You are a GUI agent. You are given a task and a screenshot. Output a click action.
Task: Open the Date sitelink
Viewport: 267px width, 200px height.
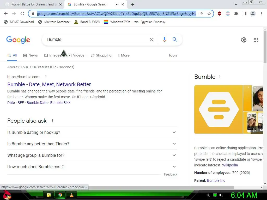[11, 103]
